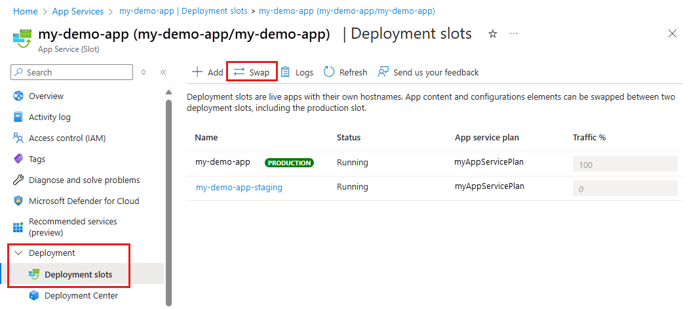Viewport: 696px width, 309px height.
Task: Click the Recommended services grid icon
Action: point(18,228)
